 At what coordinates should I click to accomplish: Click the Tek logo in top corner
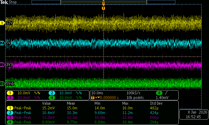point(4,2)
